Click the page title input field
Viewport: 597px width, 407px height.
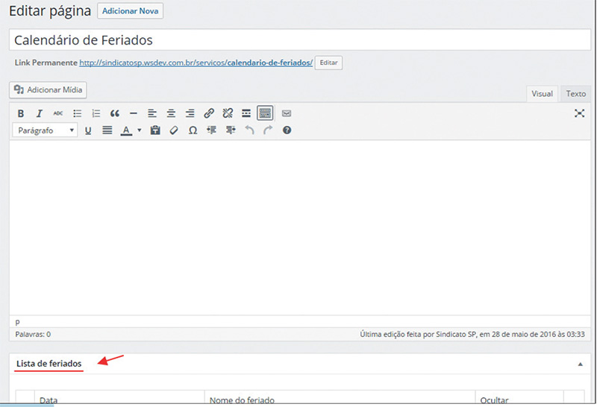[298, 40]
